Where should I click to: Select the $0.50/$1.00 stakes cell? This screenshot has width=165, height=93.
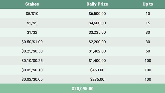(32, 42)
